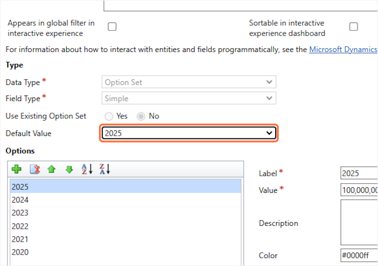
Task: Sort options ascending A to Z
Action: click(87, 169)
